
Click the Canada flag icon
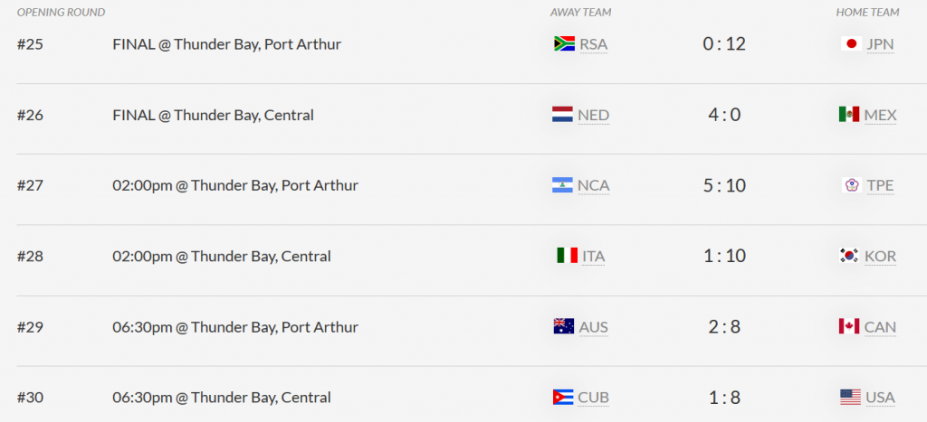849,326
